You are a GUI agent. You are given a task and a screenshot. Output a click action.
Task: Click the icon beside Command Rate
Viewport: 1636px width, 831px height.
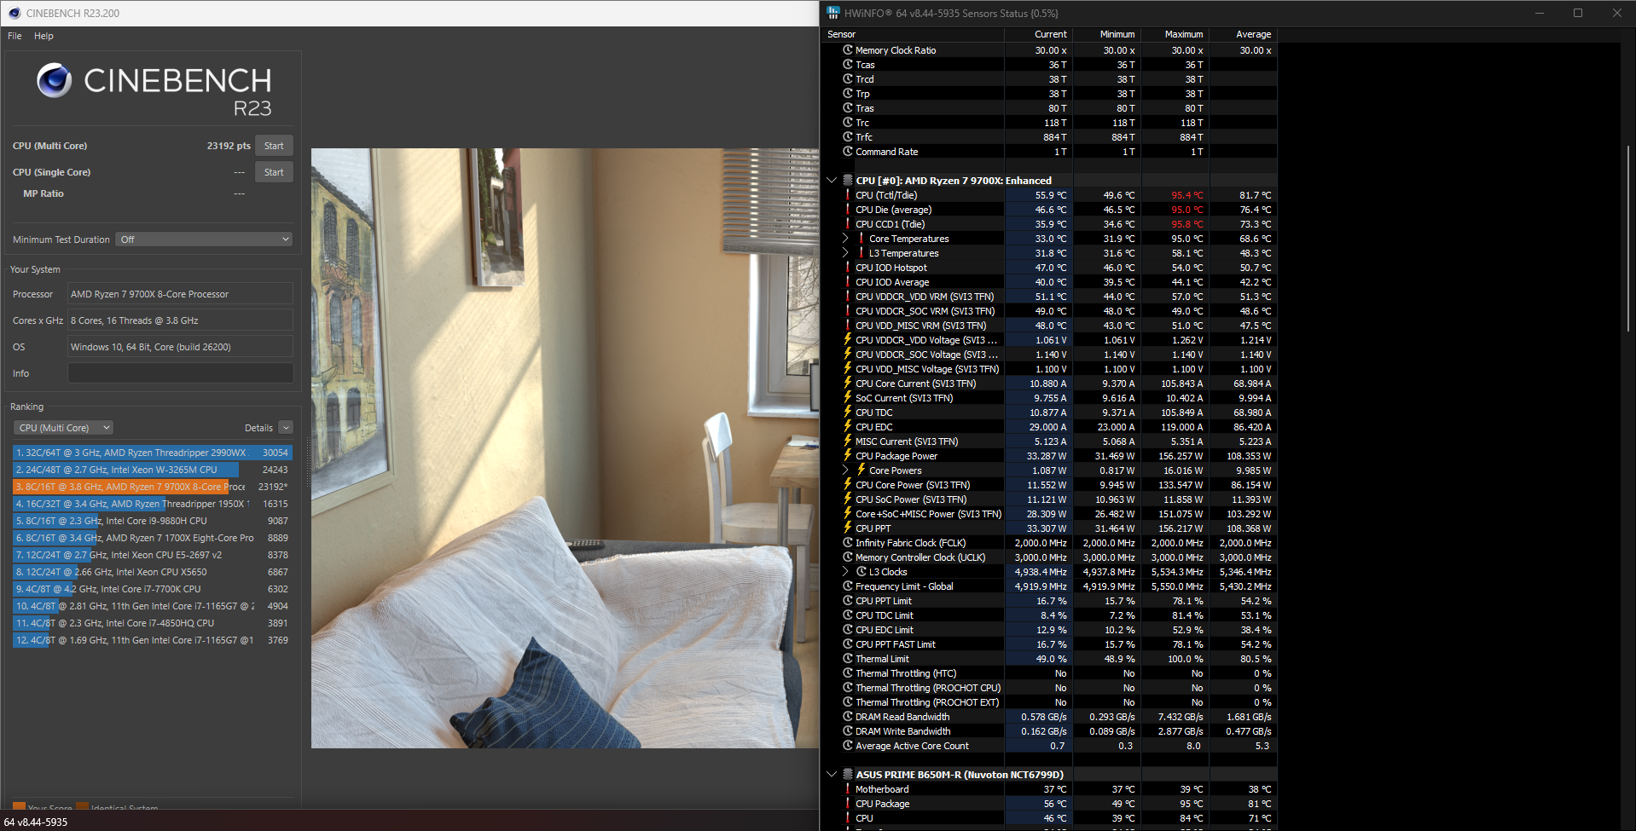pos(848,152)
